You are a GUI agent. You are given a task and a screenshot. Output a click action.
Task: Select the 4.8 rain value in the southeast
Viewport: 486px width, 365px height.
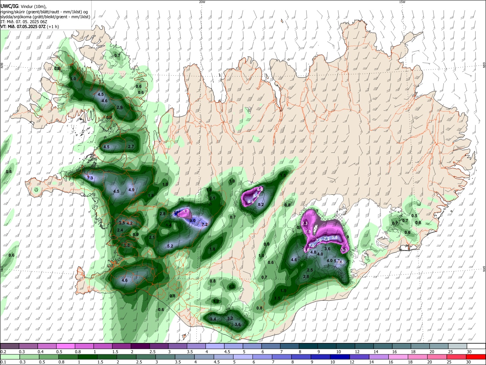(313, 252)
